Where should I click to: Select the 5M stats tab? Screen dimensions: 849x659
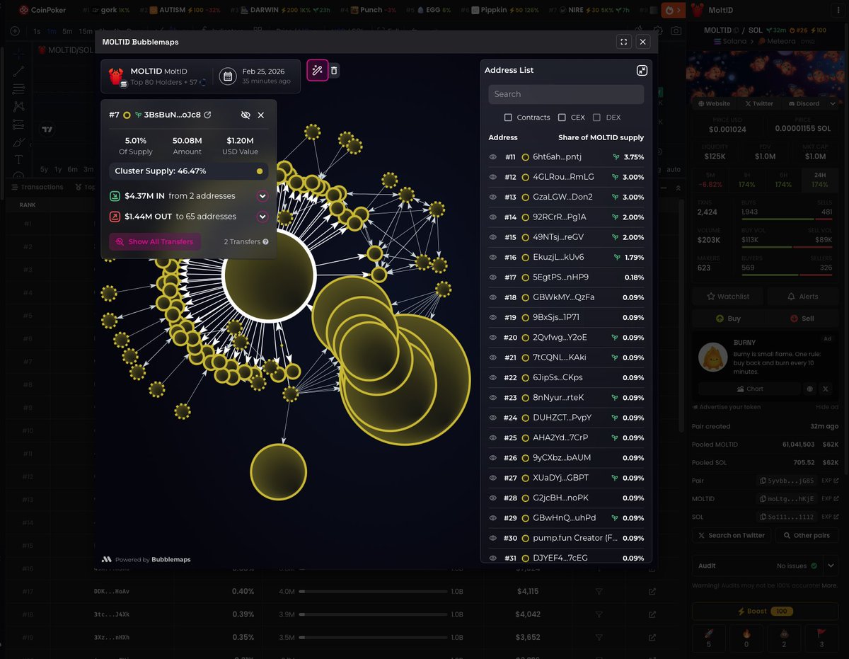[710, 179]
